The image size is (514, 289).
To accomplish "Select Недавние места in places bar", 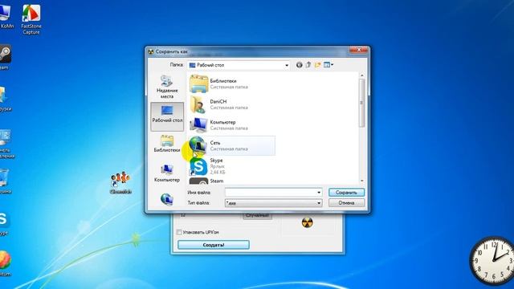I will 167,87.
